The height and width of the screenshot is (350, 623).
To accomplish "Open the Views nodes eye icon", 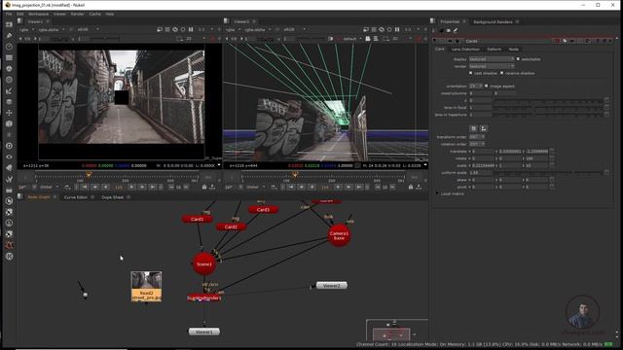I will 9,157.
